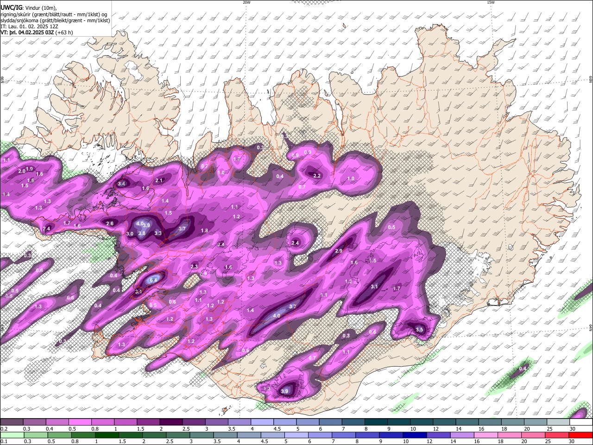
Task: Pick the dark teal 8–9 snow swatch
Action: 376,422
